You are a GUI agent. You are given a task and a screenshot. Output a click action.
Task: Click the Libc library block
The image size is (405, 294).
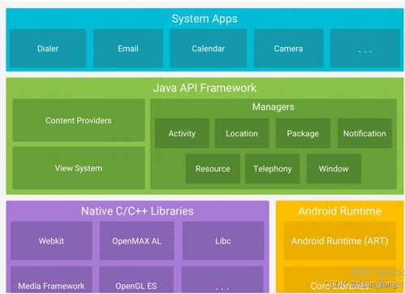tap(223, 240)
